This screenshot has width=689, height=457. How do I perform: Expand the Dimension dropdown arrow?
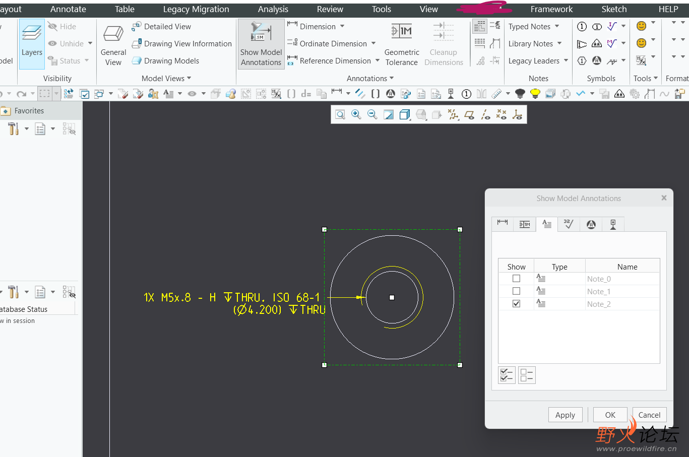tap(342, 26)
